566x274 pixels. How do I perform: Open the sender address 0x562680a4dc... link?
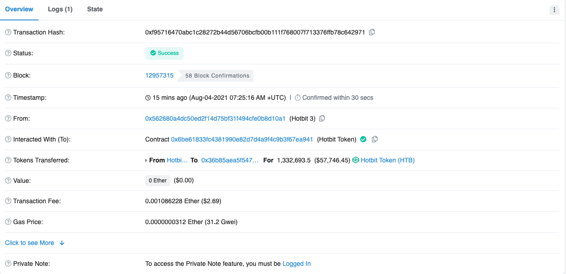coord(215,118)
